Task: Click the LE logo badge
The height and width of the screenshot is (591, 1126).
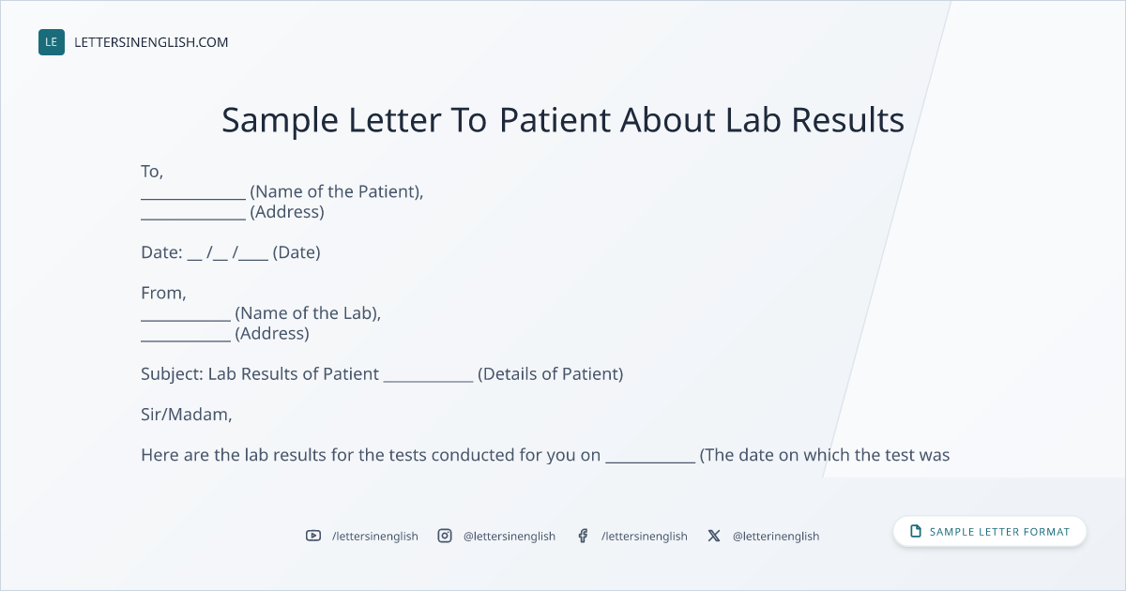Action: pos(52,42)
